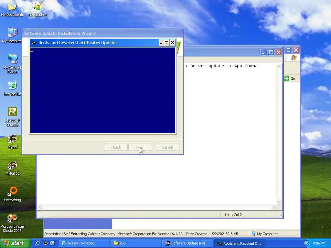Click Notepad text 'Driver Update -> App Compa'
This screenshot has height=248, width=331.
click(224, 66)
